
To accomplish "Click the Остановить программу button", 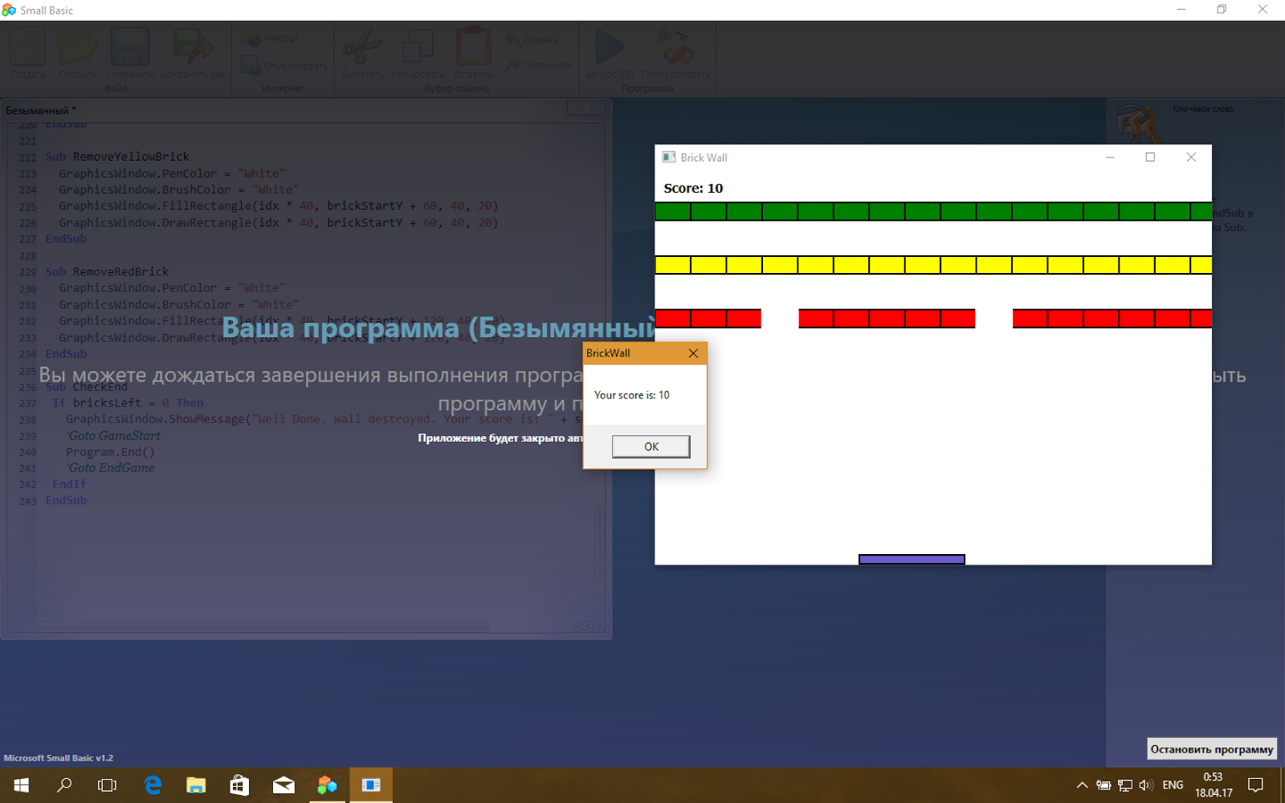I will (x=1212, y=749).
